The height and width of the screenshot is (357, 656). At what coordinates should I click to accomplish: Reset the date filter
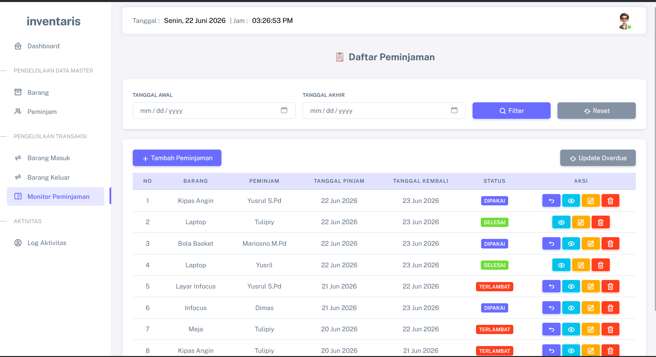(596, 111)
